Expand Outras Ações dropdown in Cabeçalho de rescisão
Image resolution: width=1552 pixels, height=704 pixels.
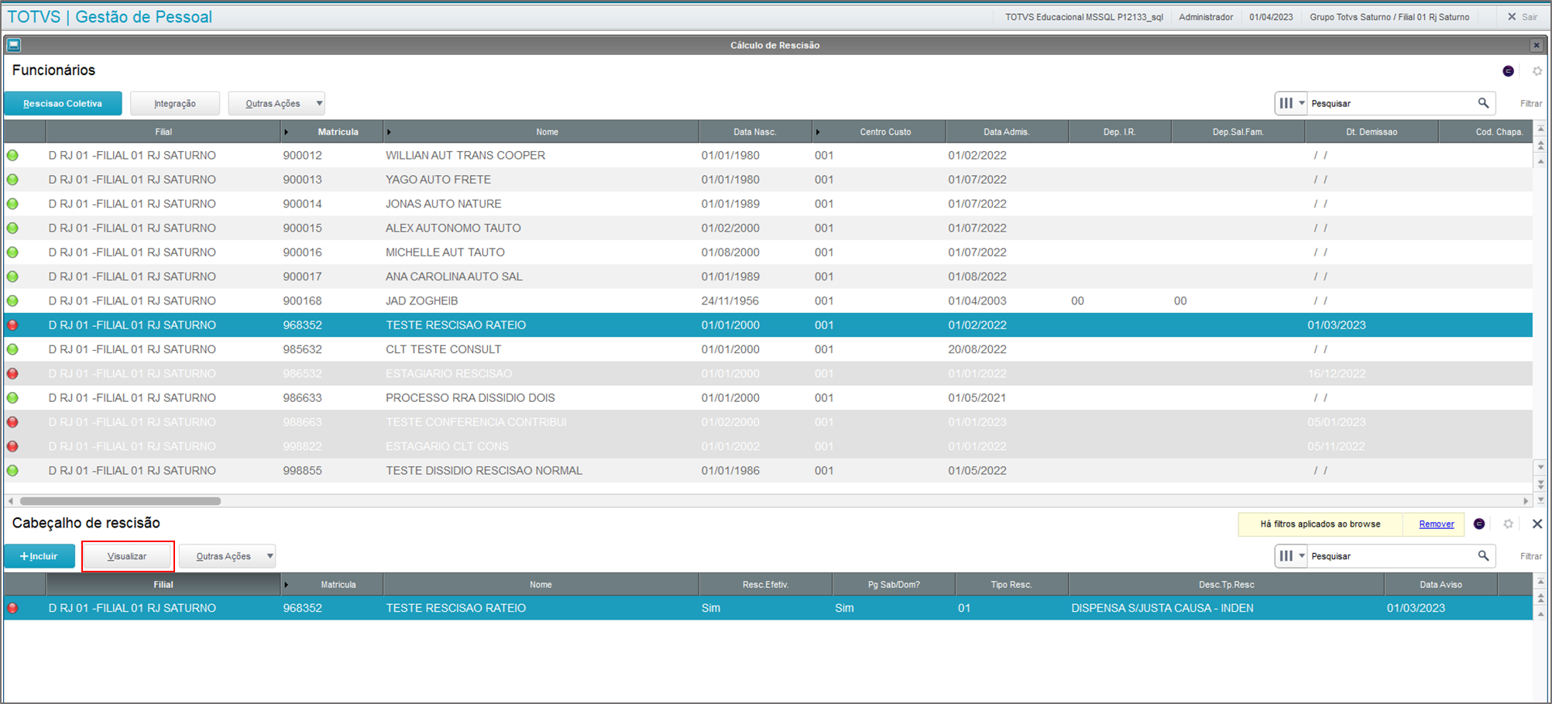tap(227, 556)
